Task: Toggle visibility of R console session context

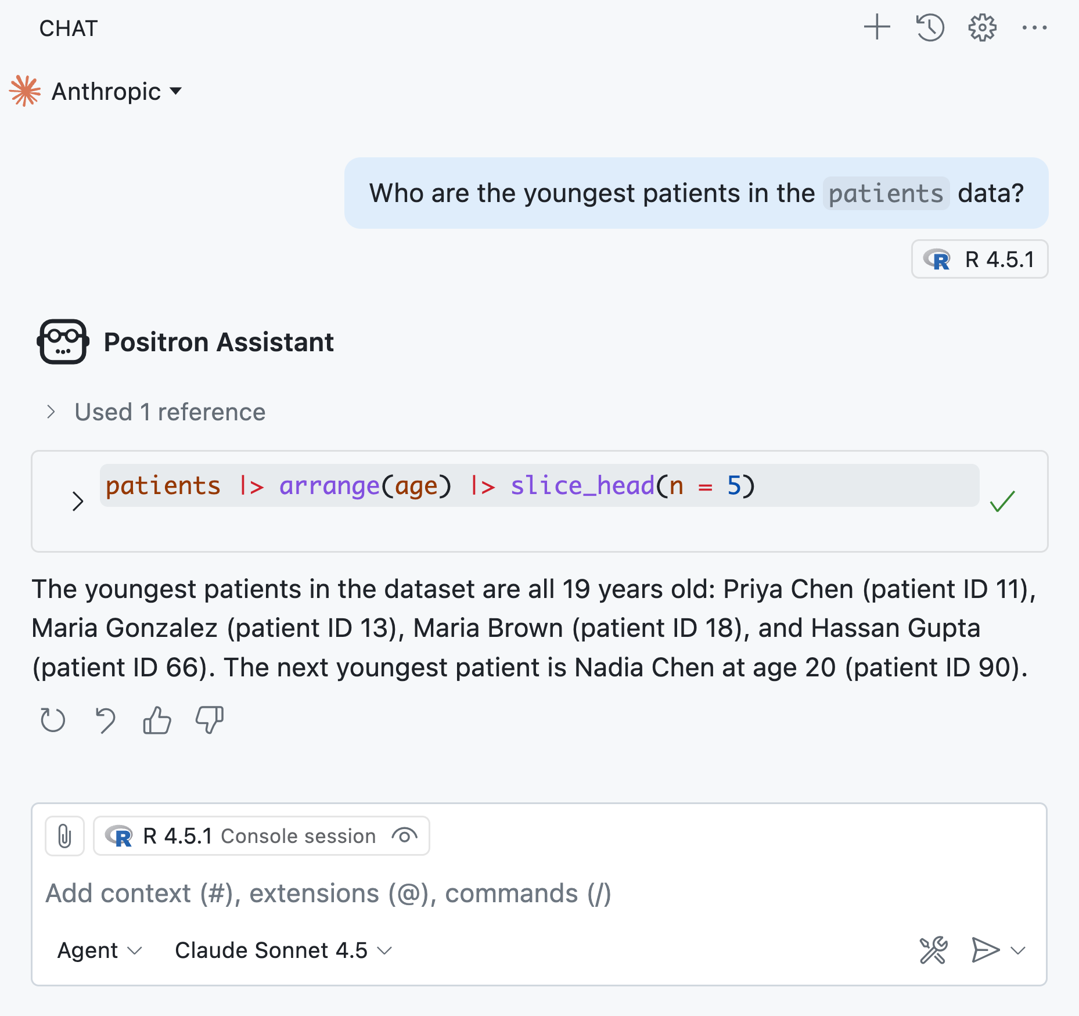Action: pyautogui.click(x=404, y=836)
